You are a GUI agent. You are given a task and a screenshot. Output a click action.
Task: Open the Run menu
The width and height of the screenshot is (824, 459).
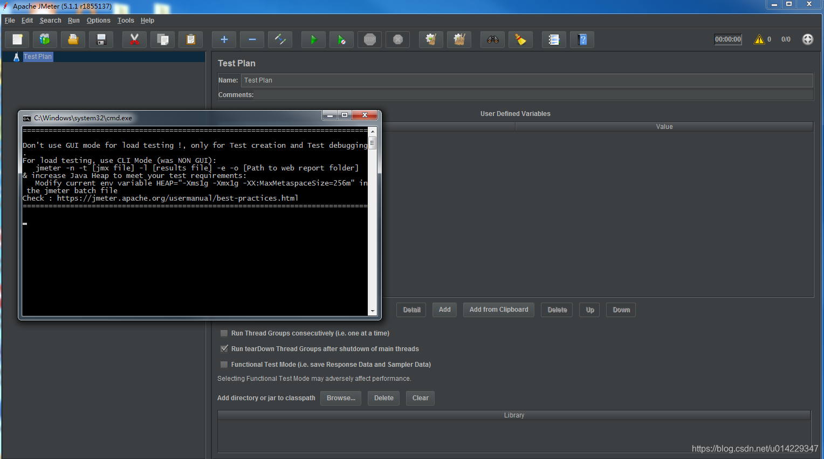click(x=74, y=20)
